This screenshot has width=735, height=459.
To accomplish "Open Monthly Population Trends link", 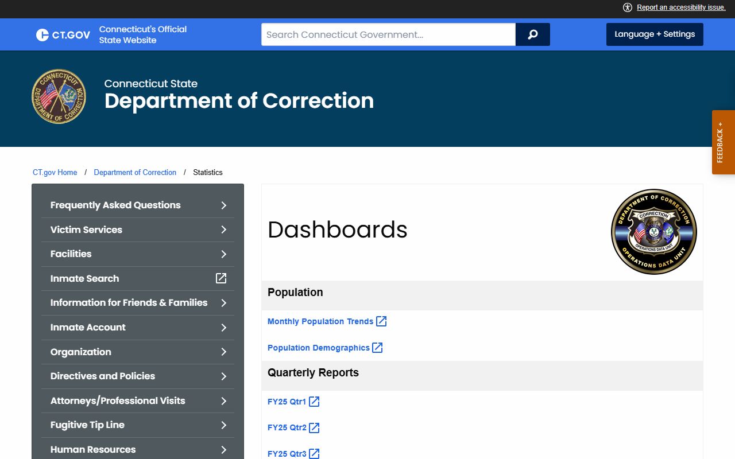I will [x=320, y=321].
